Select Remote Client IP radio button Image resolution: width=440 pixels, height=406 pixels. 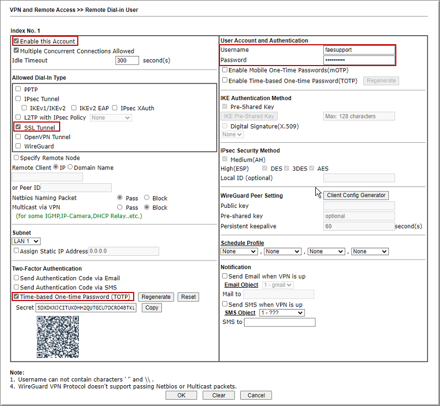pos(56,167)
